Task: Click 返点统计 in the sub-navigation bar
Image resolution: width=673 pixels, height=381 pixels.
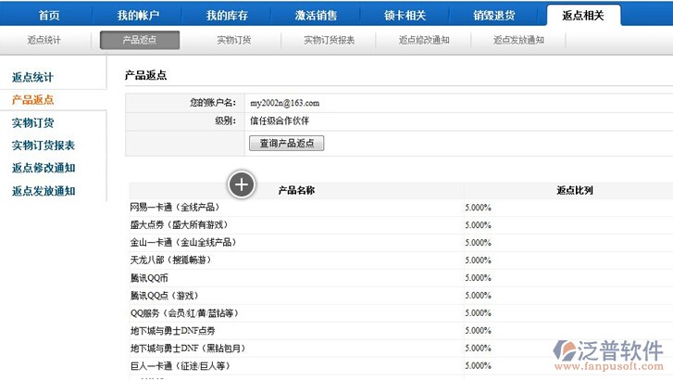Action: (x=44, y=41)
